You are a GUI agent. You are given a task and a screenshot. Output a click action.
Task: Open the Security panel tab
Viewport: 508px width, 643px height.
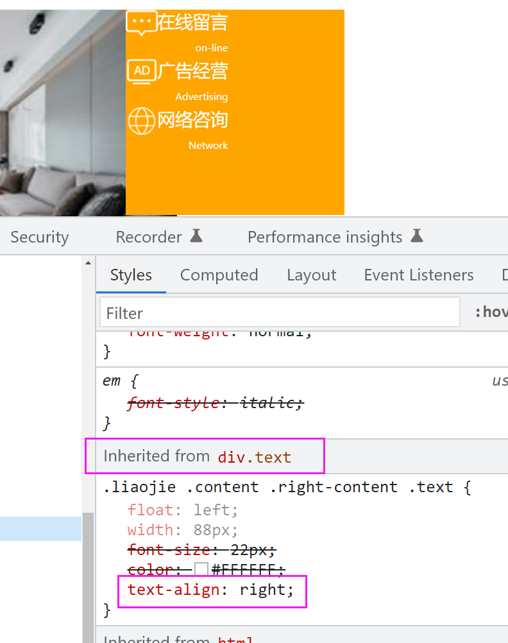pos(40,237)
